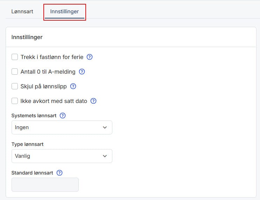Click question mark next to Ikke avkort med satt dato
The image size is (260, 200).
(93, 101)
